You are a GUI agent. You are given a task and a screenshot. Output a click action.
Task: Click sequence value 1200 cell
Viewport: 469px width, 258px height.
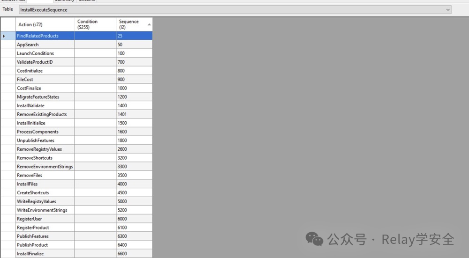tap(134, 97)
